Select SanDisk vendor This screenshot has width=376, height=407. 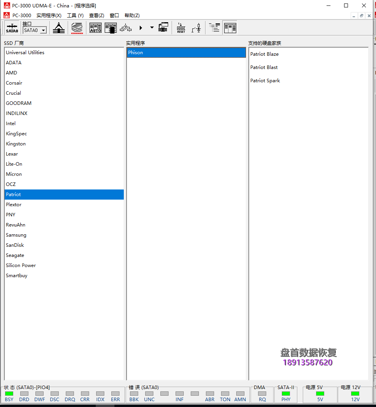point(64,245)
